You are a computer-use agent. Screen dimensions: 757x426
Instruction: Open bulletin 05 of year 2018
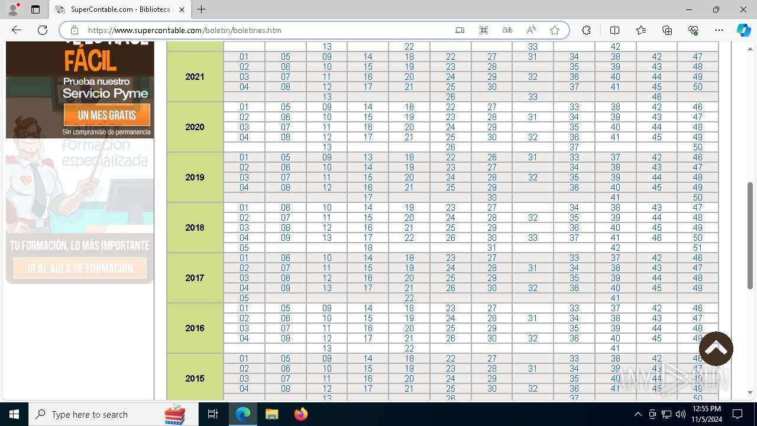tap(244, 248)
